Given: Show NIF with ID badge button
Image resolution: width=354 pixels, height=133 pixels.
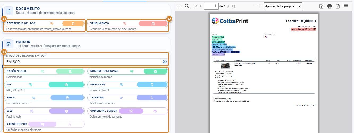Looking at the screenshot, I should [66, 85].
